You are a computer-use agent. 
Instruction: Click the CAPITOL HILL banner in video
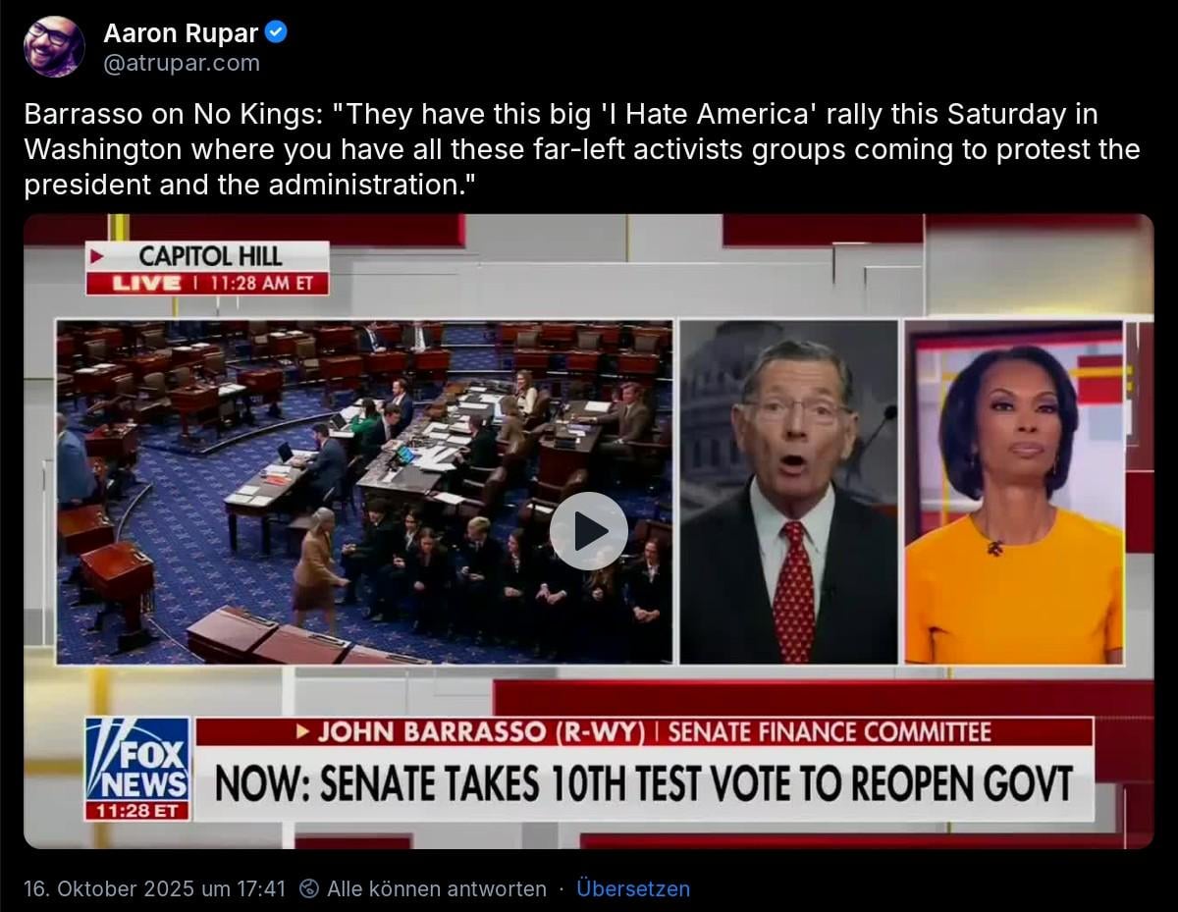coord(210,256)
